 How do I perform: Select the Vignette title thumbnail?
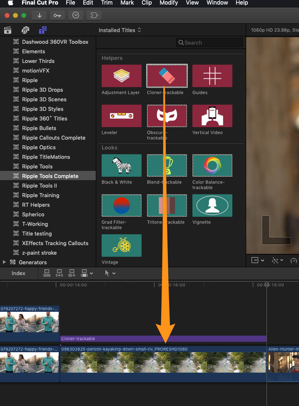click(212, 206)
